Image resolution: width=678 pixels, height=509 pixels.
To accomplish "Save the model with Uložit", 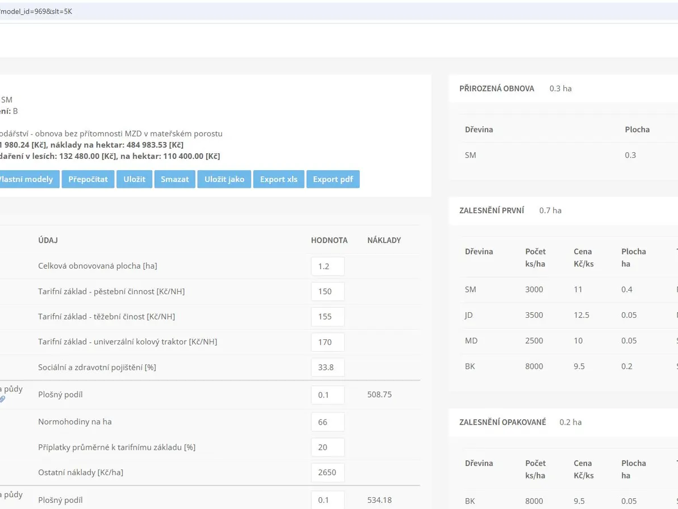I will (x=134, y=179).
